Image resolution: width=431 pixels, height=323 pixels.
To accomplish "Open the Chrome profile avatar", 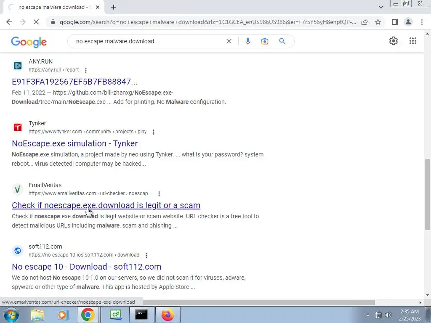I will tap(408, 22).
